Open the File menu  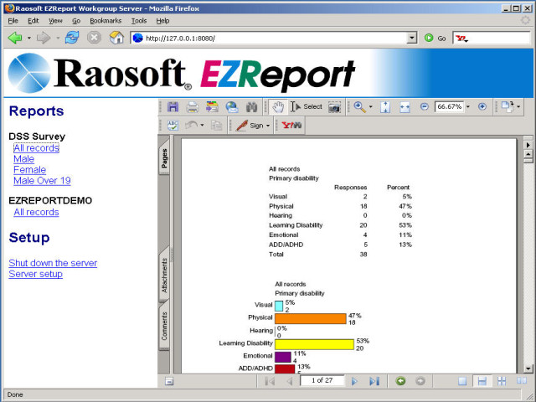(13, 21)
